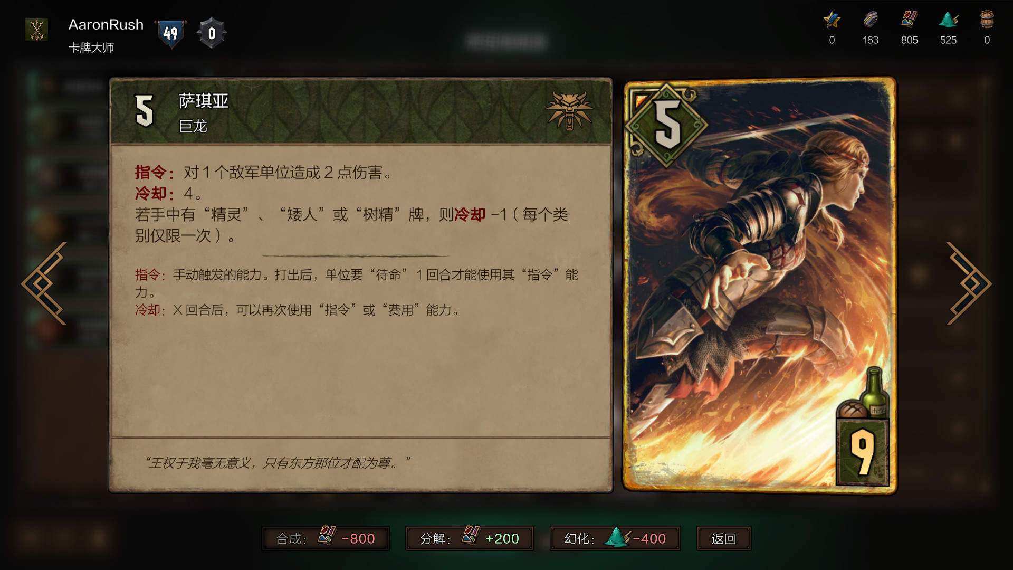1013x570 pixels.
Task: Click the card power 5 diamond
Action: pyautogui.click(x=667, y=125)
